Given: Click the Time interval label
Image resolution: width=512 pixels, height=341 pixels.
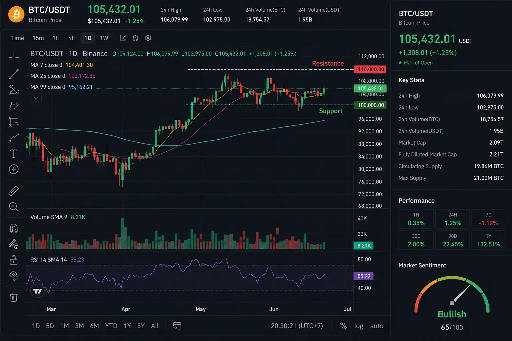Looking at the screenshot, I should coord(17,38).
